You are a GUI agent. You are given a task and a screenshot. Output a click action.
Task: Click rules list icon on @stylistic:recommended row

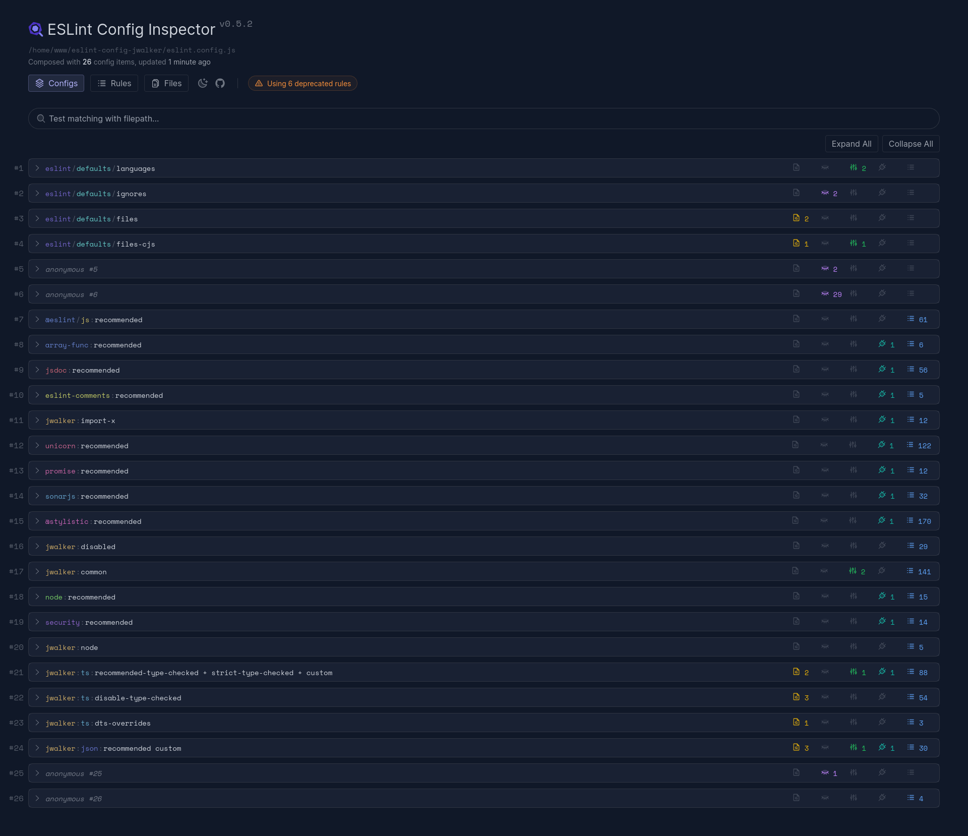(x=910, y=521)
